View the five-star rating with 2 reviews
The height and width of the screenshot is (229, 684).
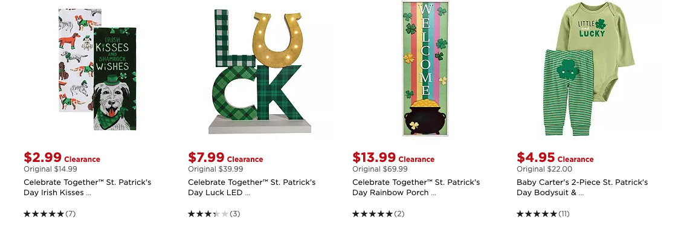pos(378,214)
